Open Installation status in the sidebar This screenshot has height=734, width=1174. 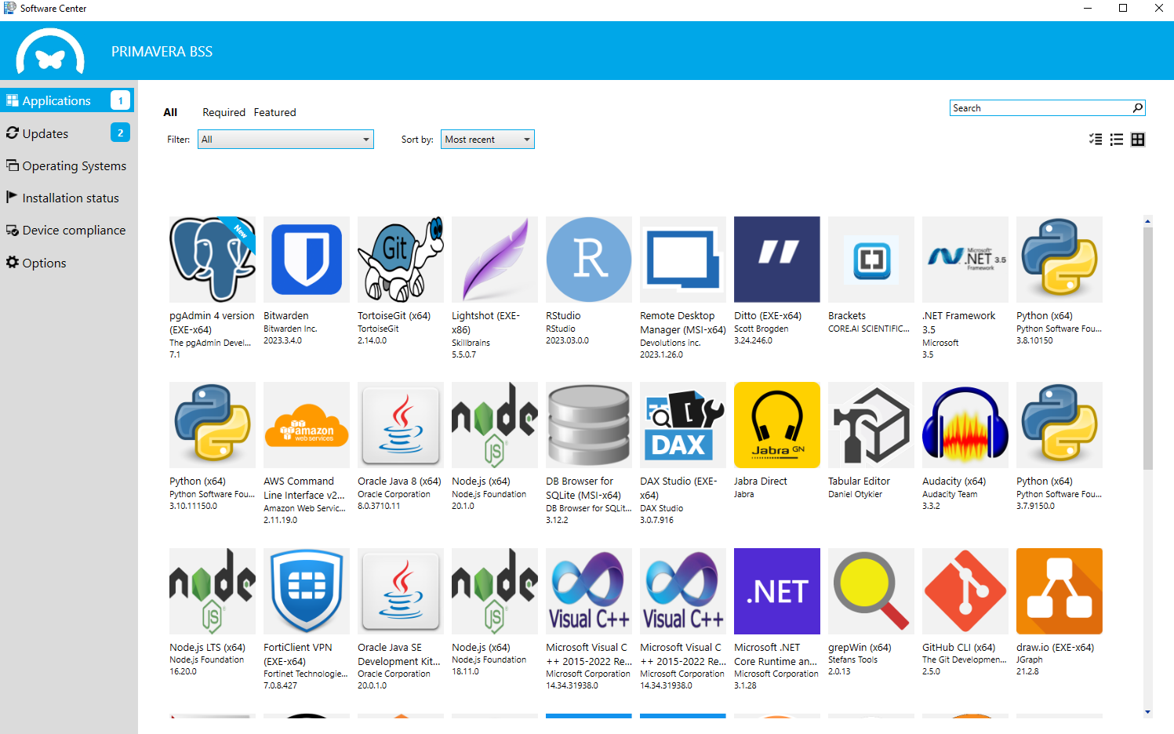[67, 198]
